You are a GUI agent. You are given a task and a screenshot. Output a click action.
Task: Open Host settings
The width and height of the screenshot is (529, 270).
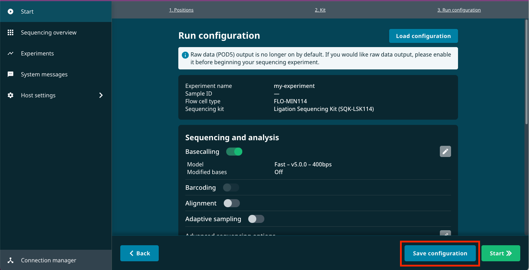click(38, 95)
